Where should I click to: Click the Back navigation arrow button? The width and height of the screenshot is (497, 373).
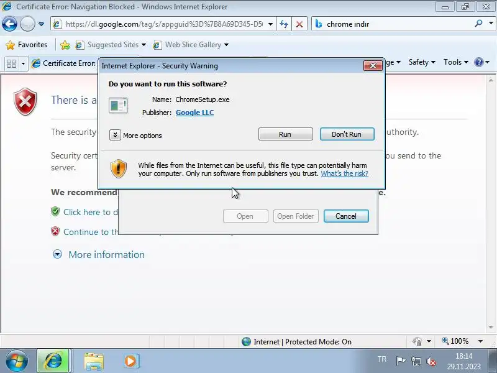(9, 24)
